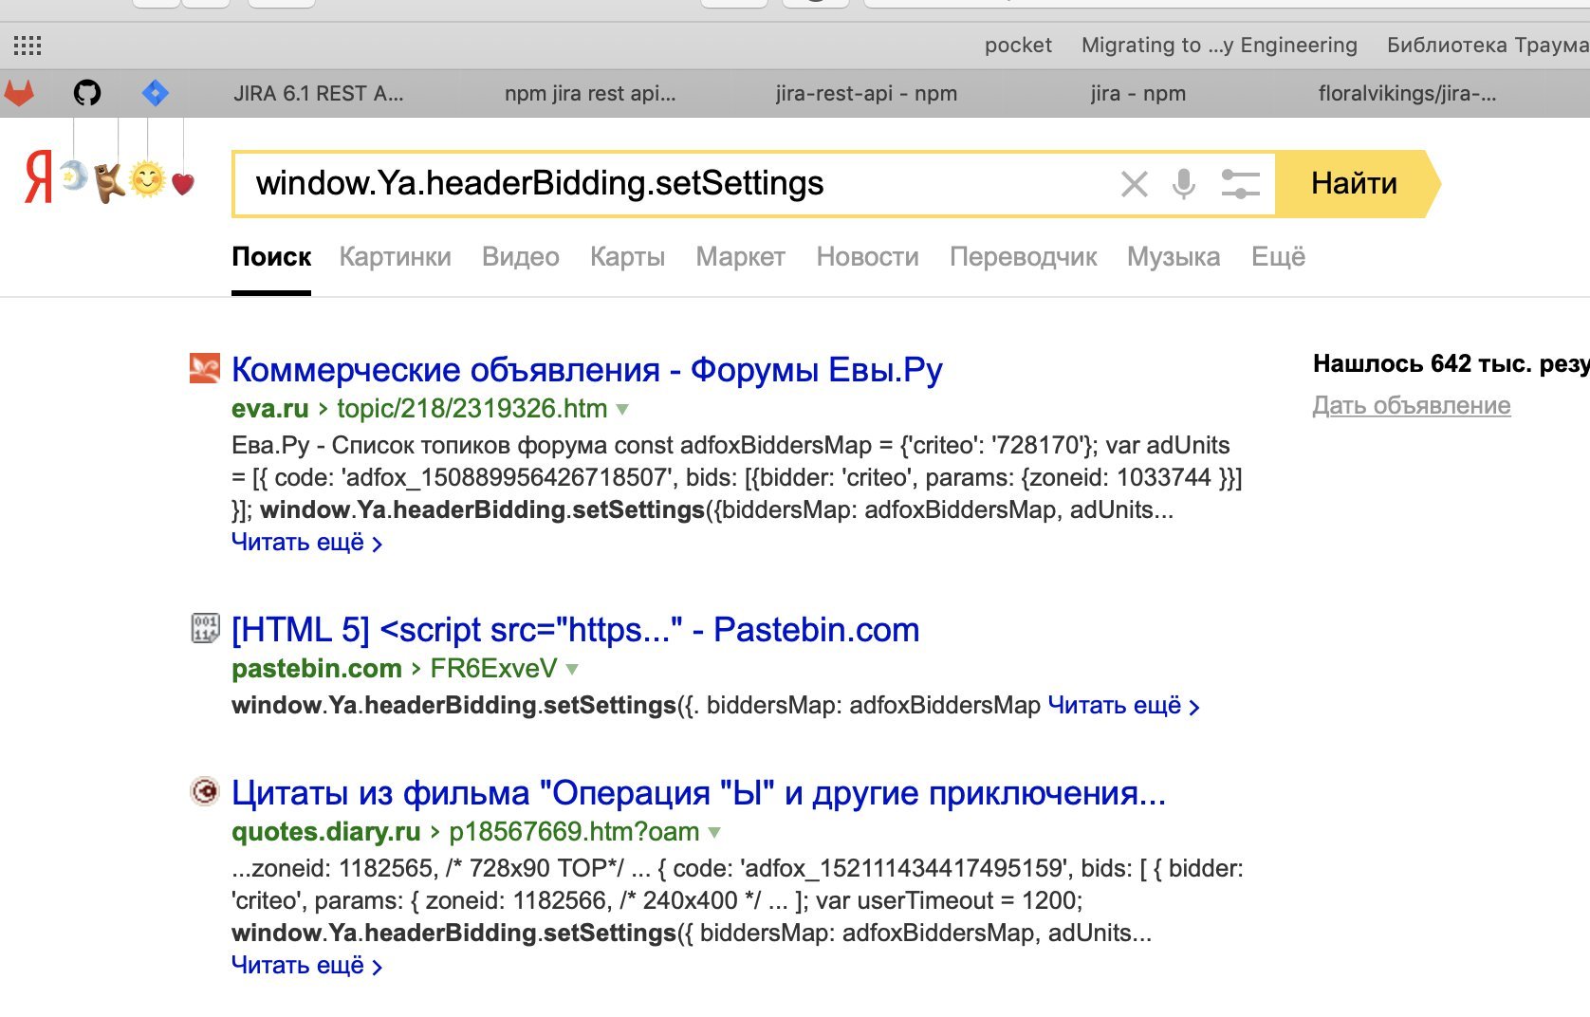Viewport: 1590px width, 1017px height.
Task: Select the Видео tab
Action: coord(521,257)
